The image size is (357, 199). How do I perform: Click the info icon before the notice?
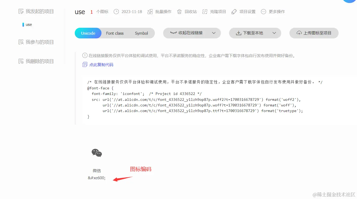coord(85,55)
